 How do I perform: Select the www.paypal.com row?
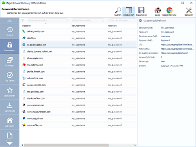79,118
